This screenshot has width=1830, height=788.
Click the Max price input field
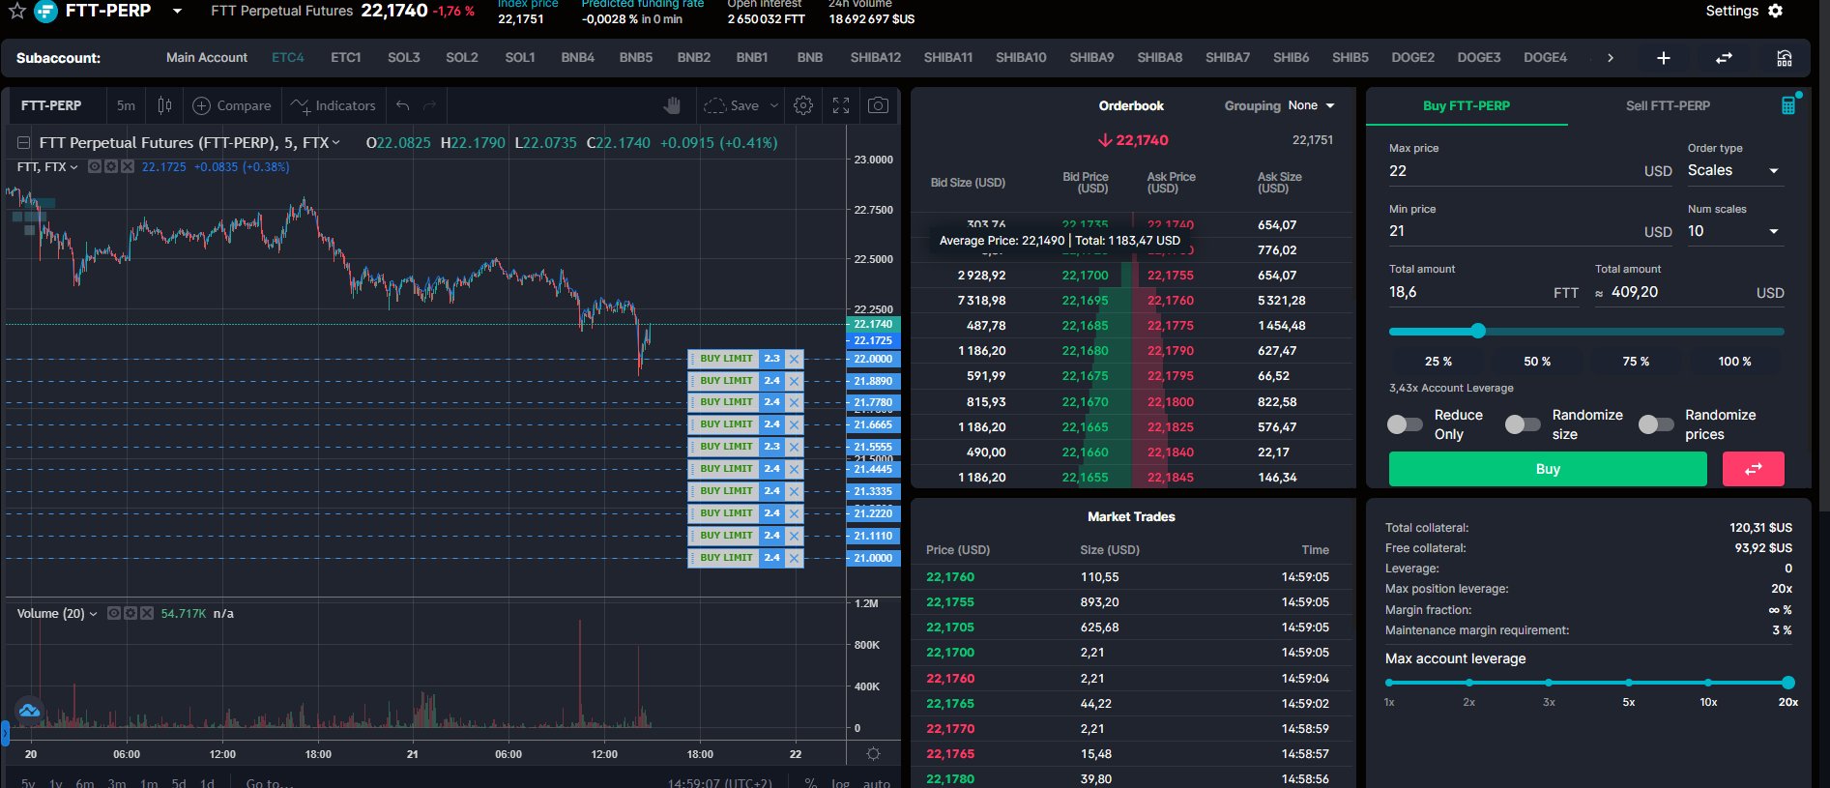tap(1530, 171)
